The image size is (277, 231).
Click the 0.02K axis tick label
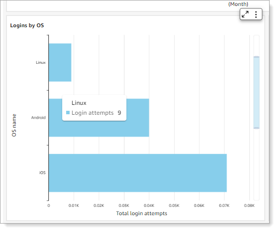coord(99,205)
